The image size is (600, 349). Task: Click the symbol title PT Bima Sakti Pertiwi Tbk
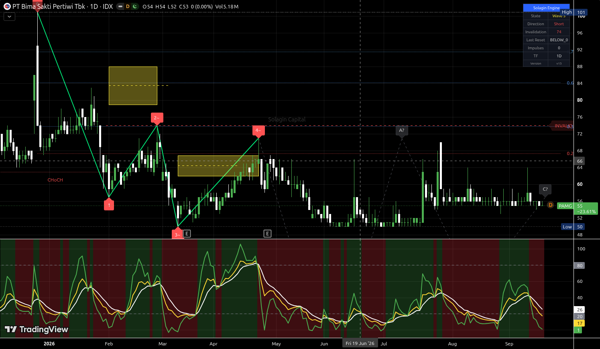point(49,6)
